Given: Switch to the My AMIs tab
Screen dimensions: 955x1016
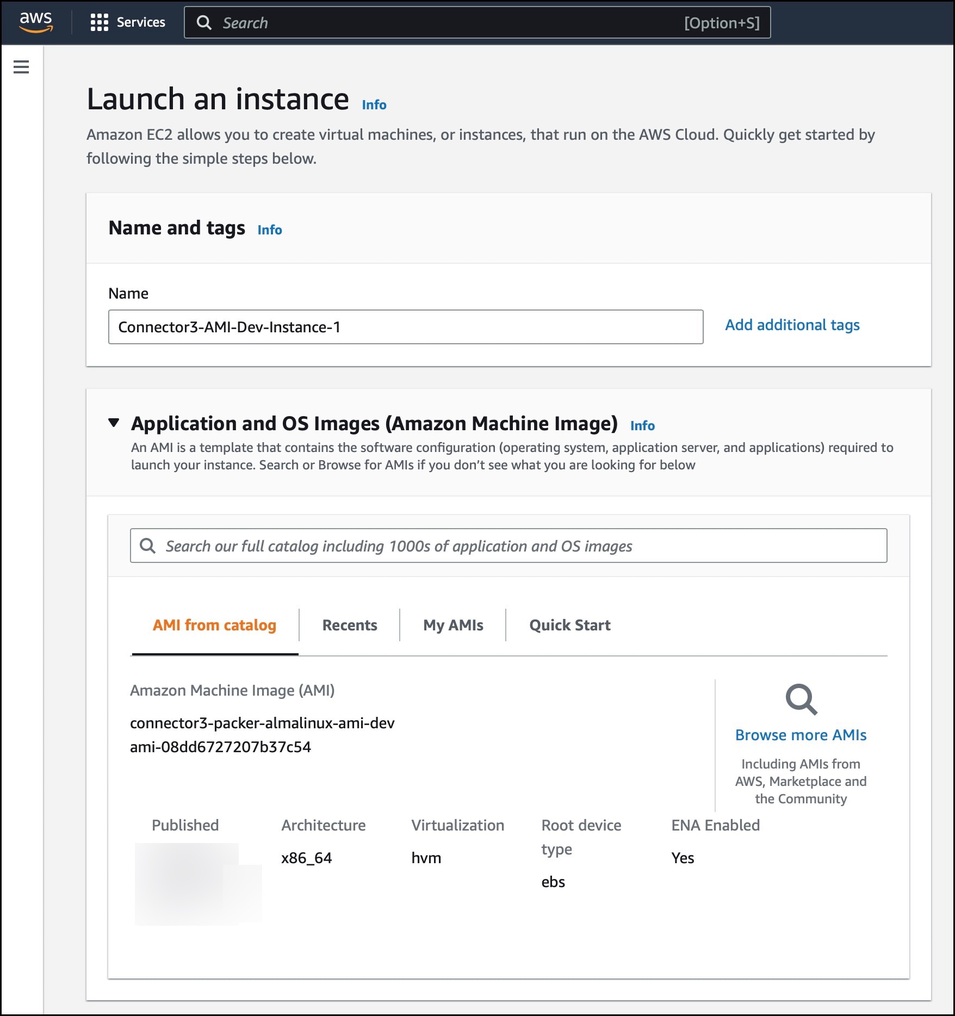Looking at the screenshot, I should (453, 625).
